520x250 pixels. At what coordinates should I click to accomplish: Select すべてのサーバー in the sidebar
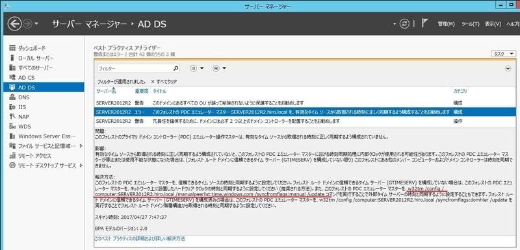coord(36,68)
